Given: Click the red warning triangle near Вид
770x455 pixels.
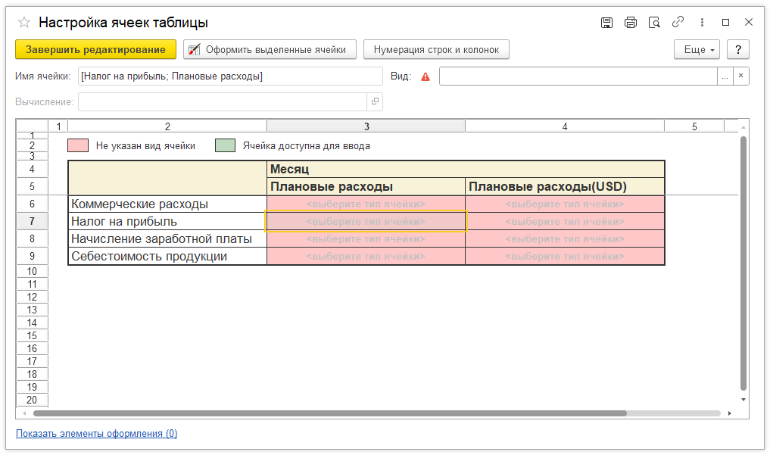Looking at the screenshot, I should point(426,76).
